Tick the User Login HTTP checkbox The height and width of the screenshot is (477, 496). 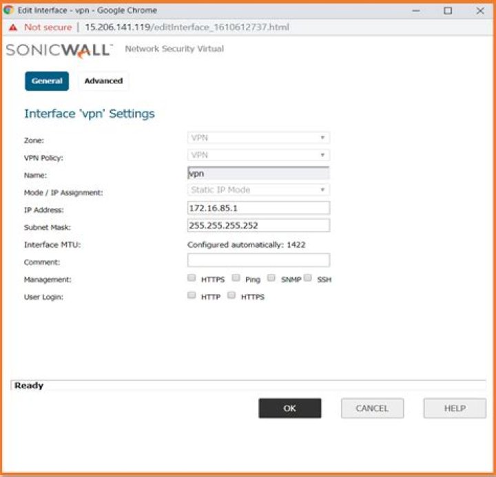pyautogui.click(x=192, y=295)
